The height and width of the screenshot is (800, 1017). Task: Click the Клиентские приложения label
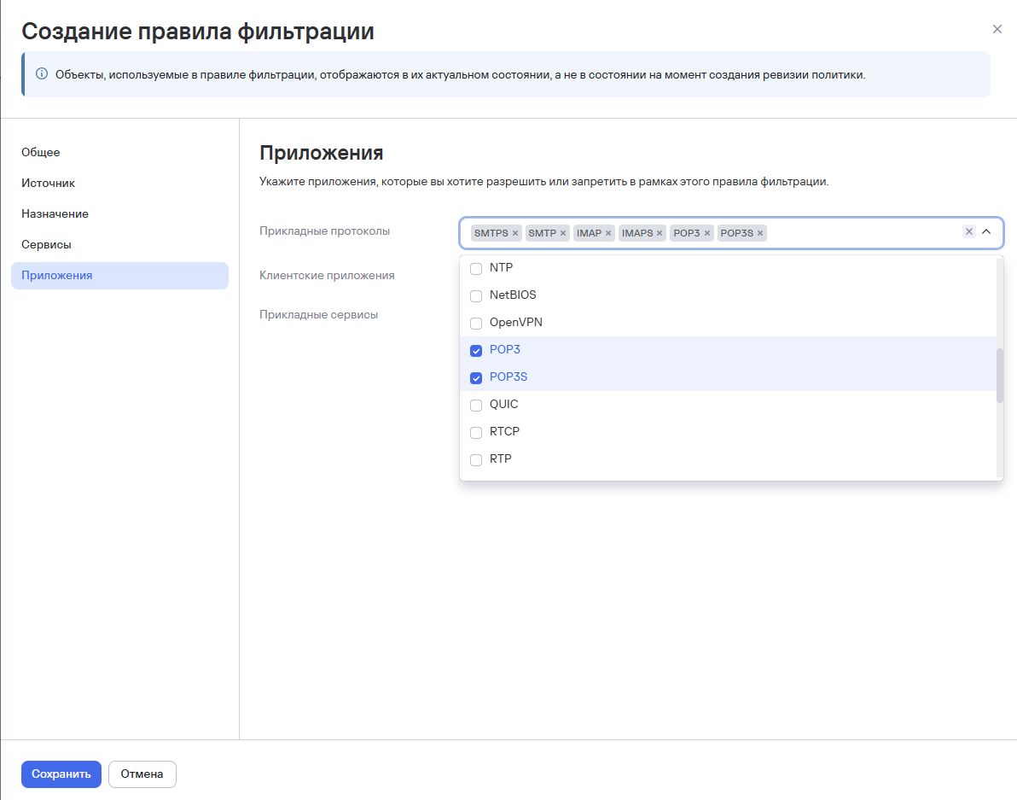click(327, 275)
